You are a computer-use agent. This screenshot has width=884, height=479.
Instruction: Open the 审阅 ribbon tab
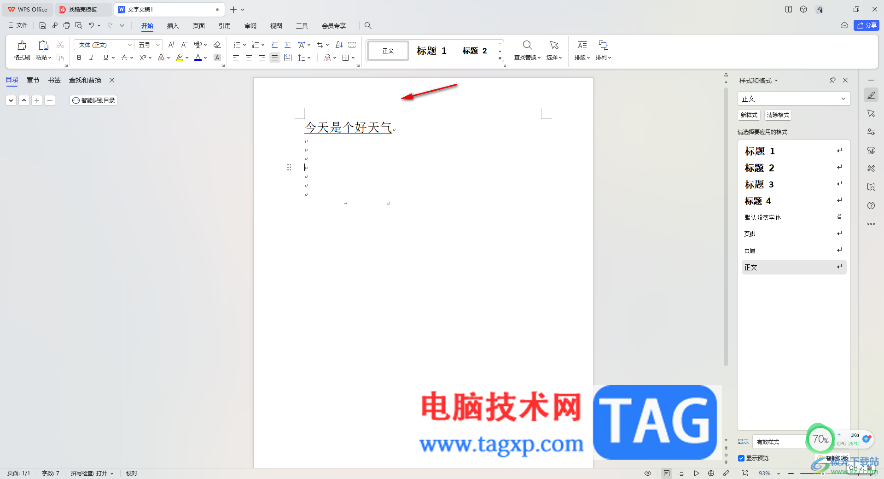pyautogui.click(x=250, y=26)
